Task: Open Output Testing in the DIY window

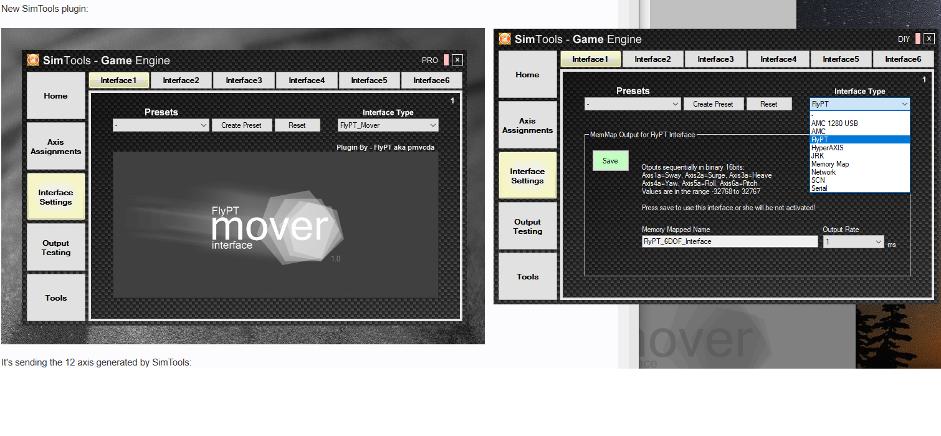Action: coord(528,226)
